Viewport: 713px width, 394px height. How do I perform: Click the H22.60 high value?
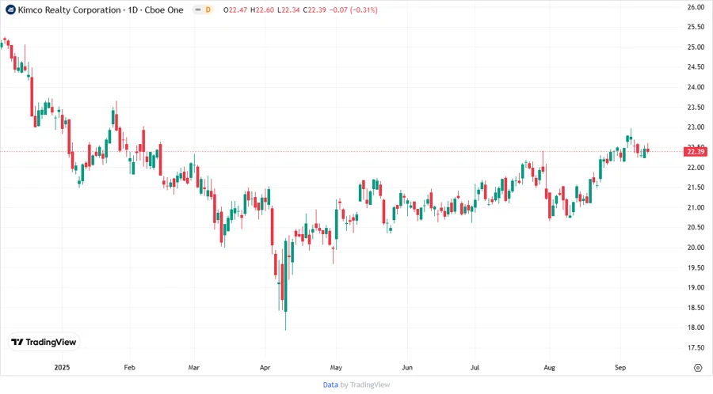[x=262, y=9]
